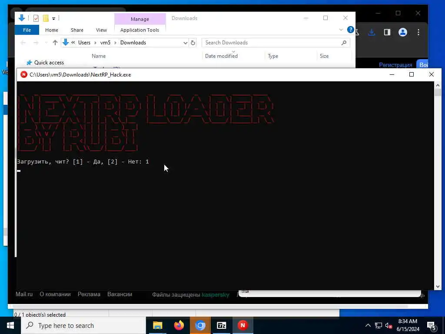Switch to the NextRP red N taskbar app
Screen dimensions: 445x334
pyautogui.click(x=242, y=325)
